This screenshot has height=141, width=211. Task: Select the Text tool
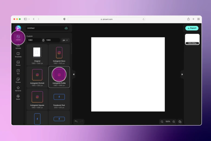point(18,72)
